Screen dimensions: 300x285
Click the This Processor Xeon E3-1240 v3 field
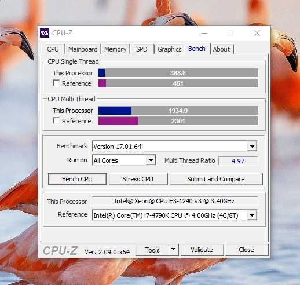pyautogui.click(x=174, y=201)
